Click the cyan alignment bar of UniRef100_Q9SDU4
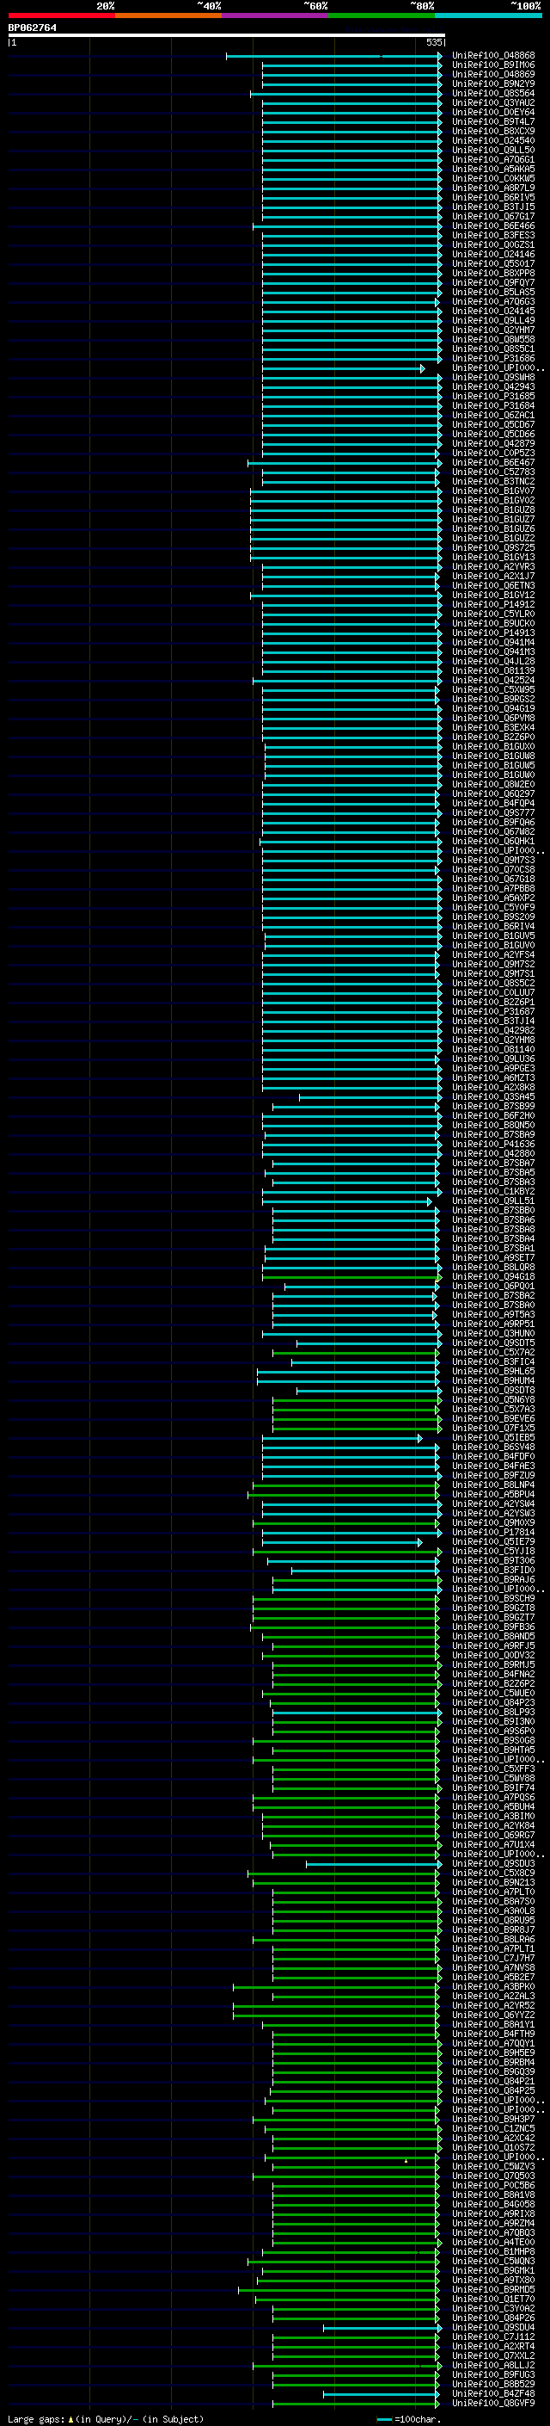The width and height of the screenshot is (550, 2426). [x=382, y=2327]
